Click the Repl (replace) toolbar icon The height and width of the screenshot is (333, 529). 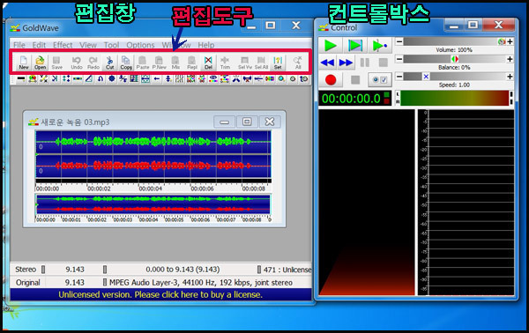click(x=192, y=63)
